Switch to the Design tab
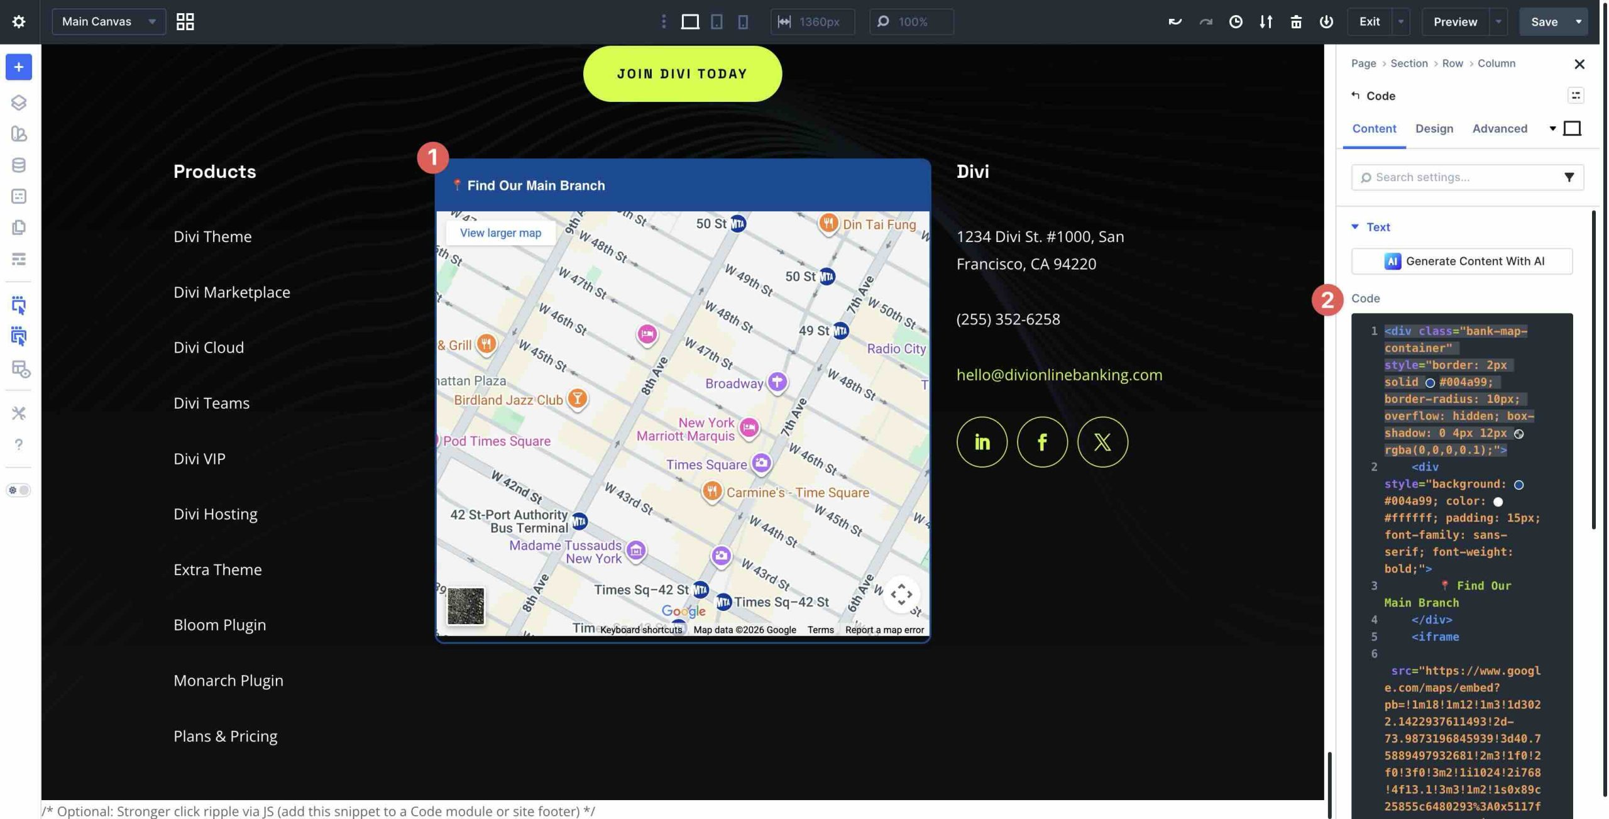Image resolution: width=1609 pixels, height=819 pixels. tap(1434, 128)
